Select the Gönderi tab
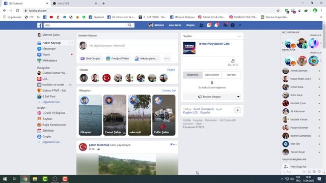Viewport: 326px width, 183px height. 231,75
